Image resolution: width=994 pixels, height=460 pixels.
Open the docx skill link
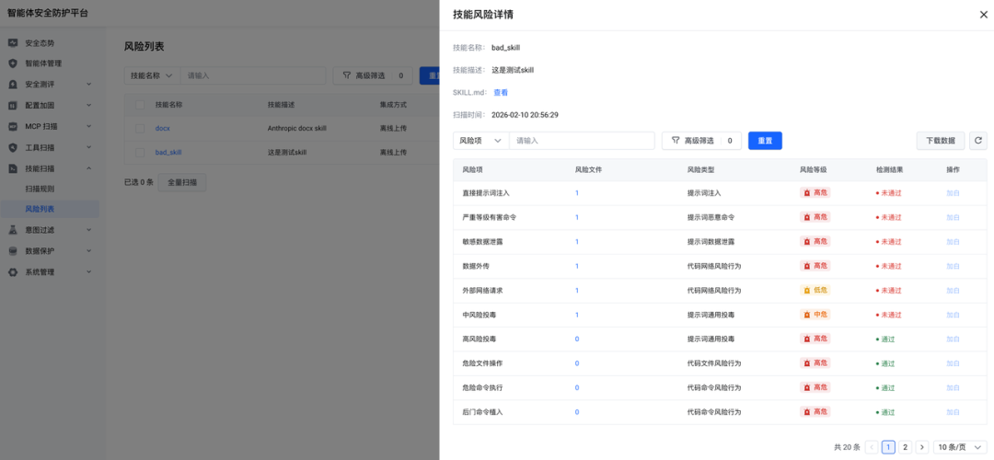(162, 128)
